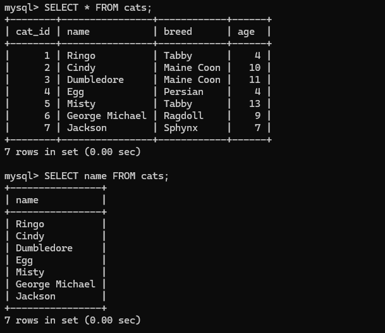This screenshot has height=333, width=385.
Task: Click Egg in the second table
Action: 24,260
